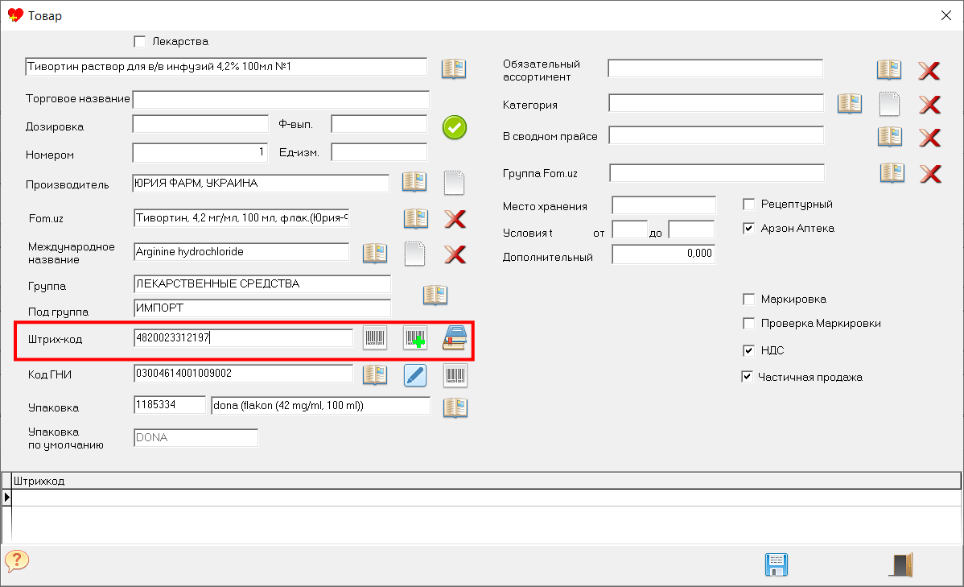Image resolution: width=964 pixels, height=587 pixels.
Task: Edit Код ГНИ with pencil icon
Action: (x=415, y=375)
